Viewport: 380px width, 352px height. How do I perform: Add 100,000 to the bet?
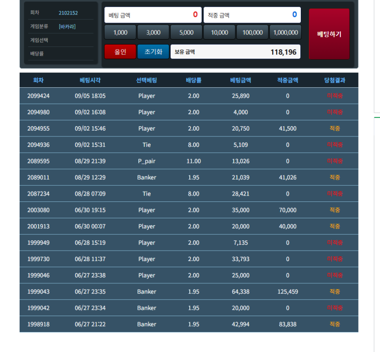click(253, 32)
